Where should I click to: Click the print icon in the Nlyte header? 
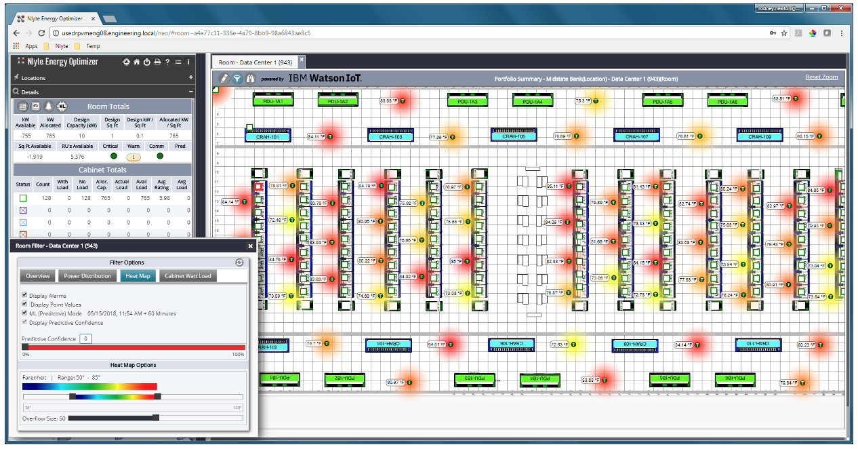pos(157,62)
